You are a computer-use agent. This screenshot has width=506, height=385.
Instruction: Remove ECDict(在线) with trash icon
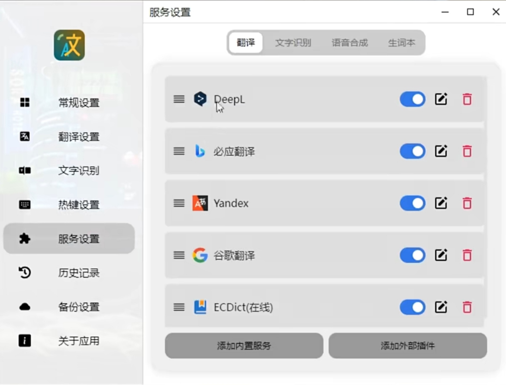(x=467, y=307)
